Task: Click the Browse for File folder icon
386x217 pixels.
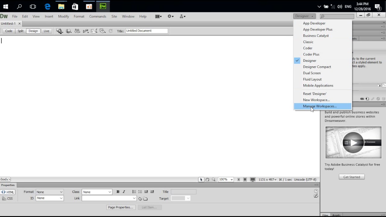Action: (x=145, y=199)
